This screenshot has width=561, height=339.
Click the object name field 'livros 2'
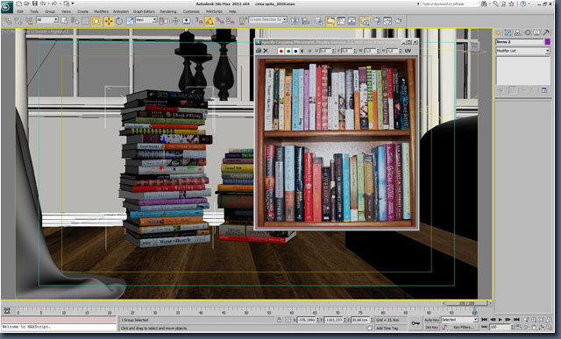click(520, 42)
